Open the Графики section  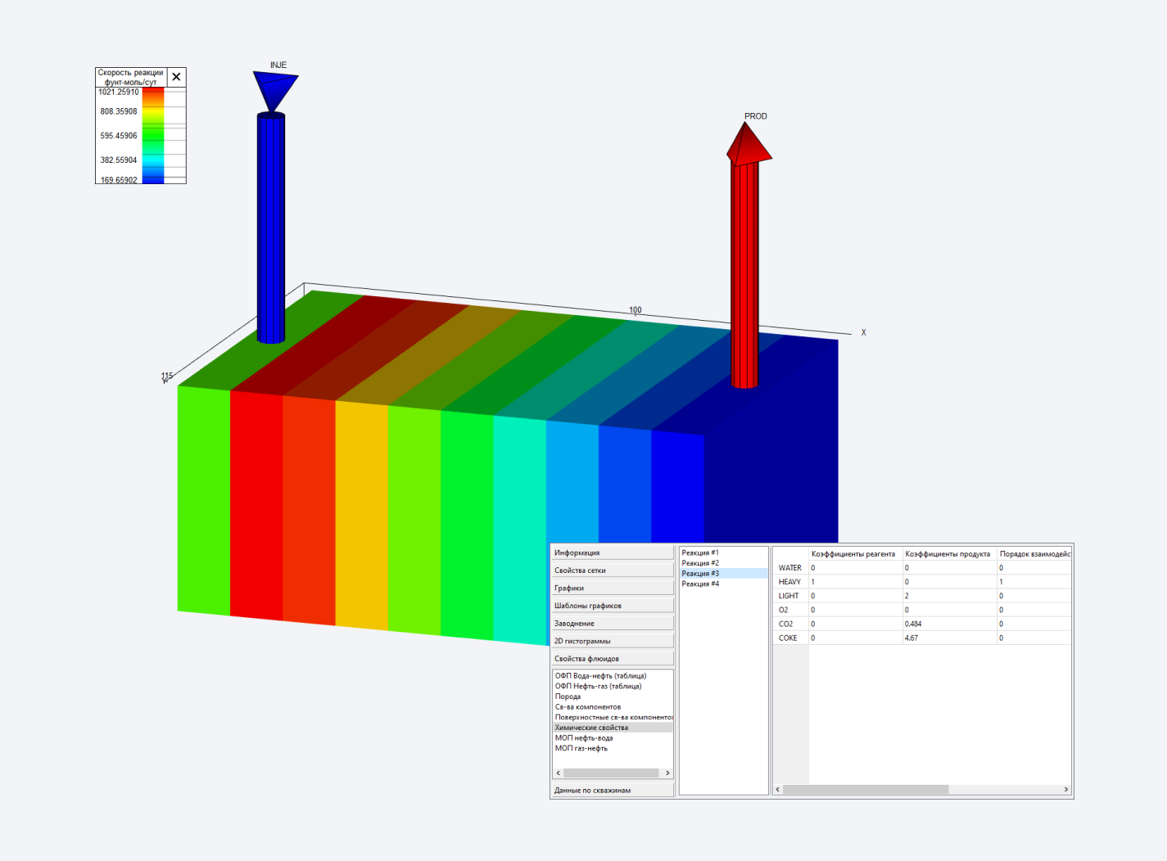coord(613,588)
